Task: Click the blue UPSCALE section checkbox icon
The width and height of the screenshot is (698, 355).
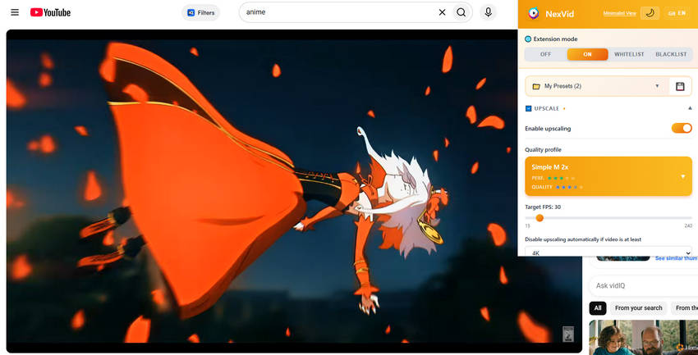Action: pyautogui.click(x=528, y=108)
